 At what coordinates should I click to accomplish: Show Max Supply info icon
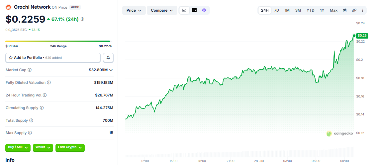(x=30, y=133)
